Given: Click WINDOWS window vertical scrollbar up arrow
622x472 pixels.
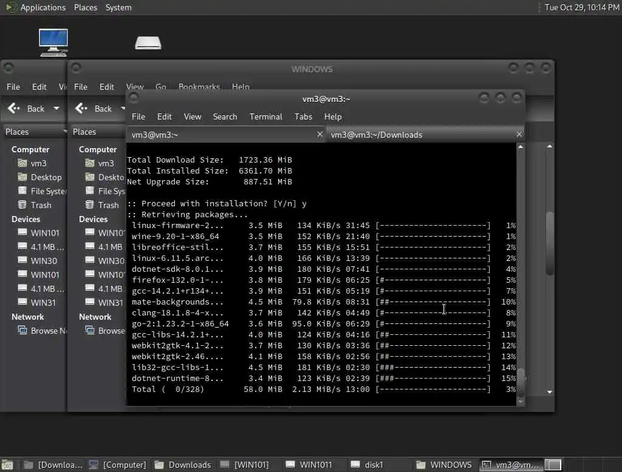Looking at the screenshot, I should [549, 147].
